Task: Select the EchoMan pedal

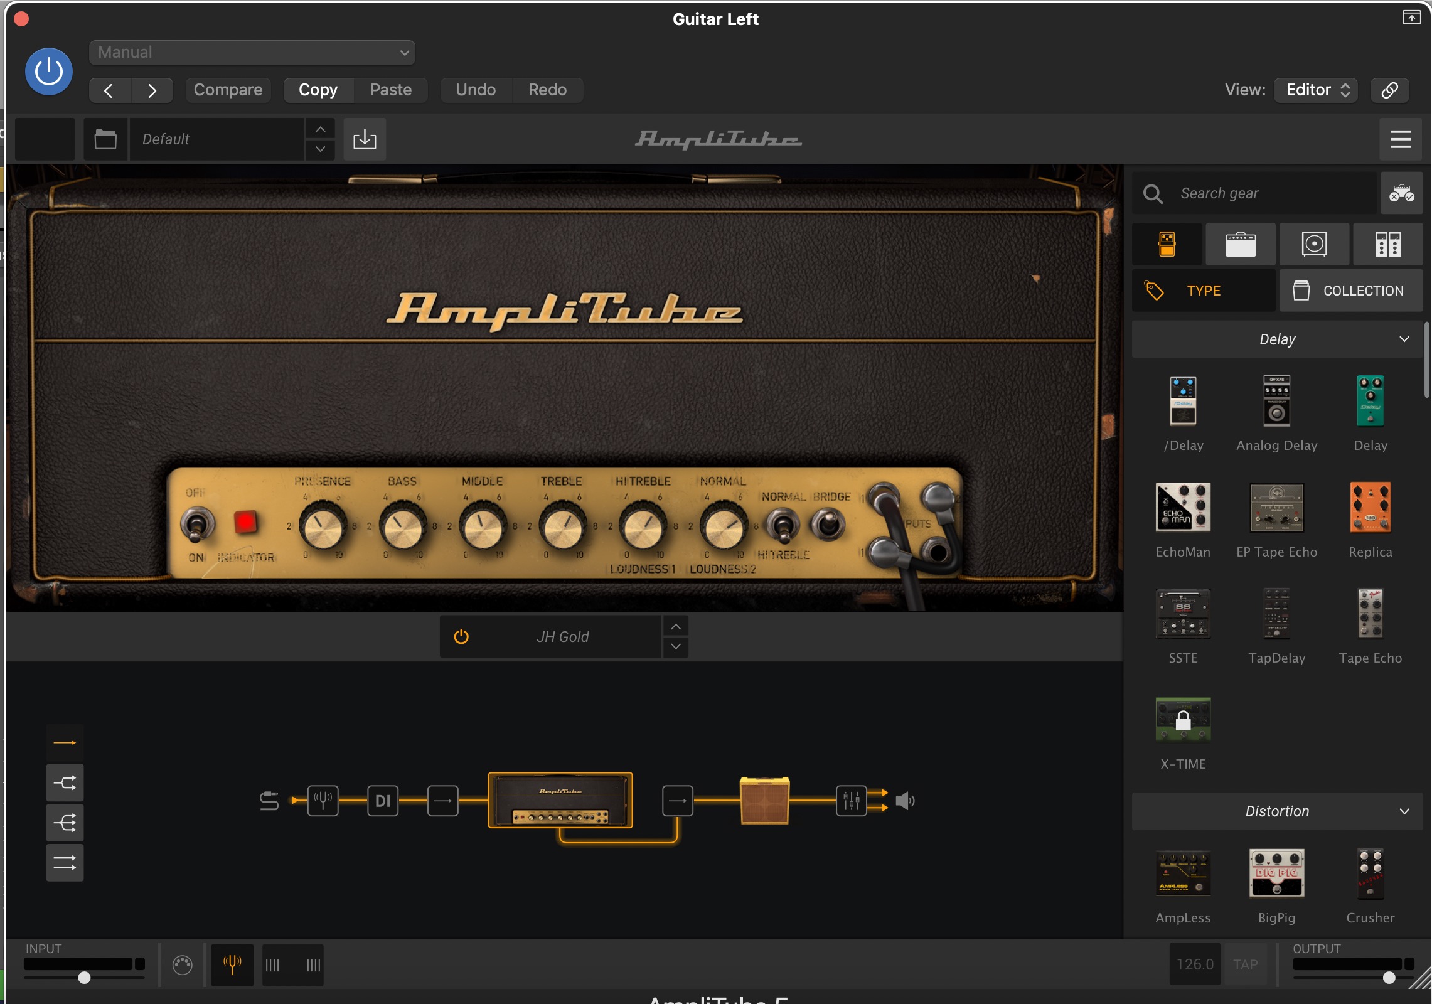Action: pos(1183,507)
